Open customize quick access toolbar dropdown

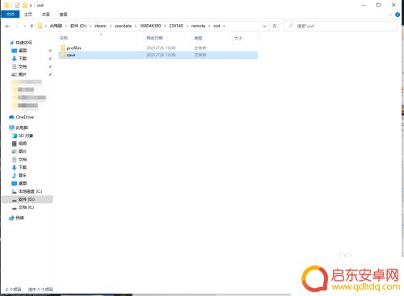point(31,6)
